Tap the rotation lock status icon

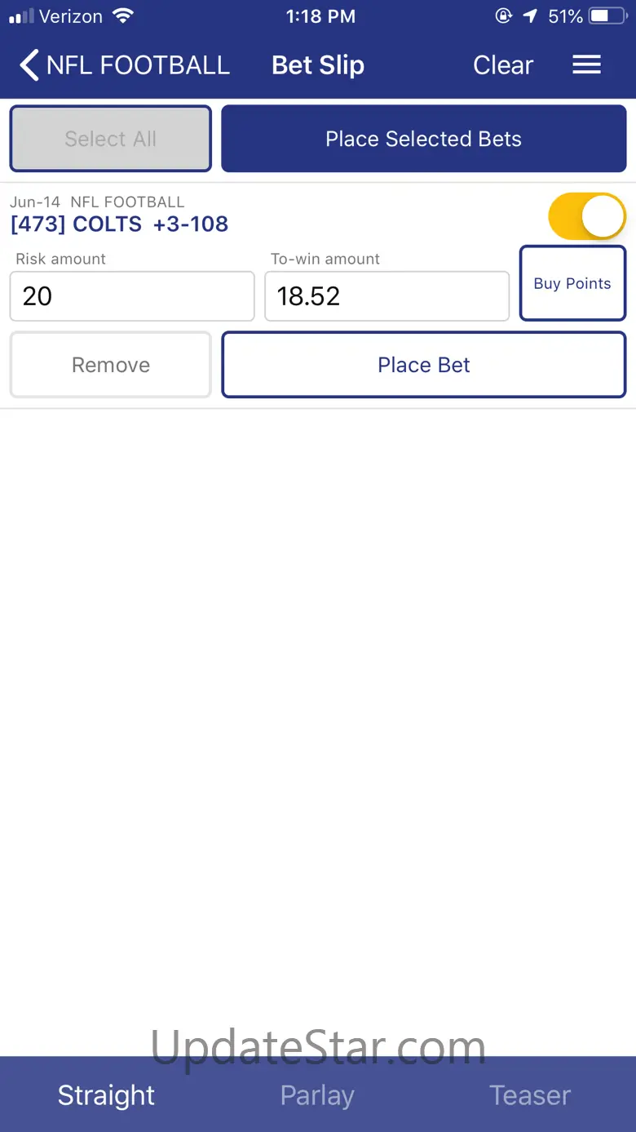coord(502,16)
